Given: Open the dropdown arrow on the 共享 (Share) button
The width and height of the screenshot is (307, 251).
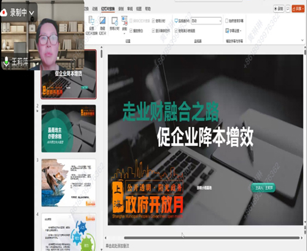Looking at the screenshot, I should point(303,9).
